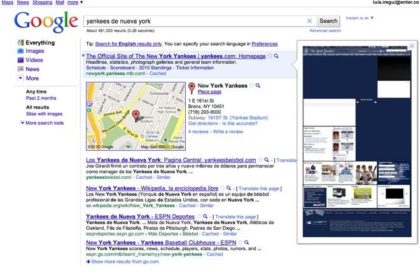Click Get directions

click(x=203, y=123)
